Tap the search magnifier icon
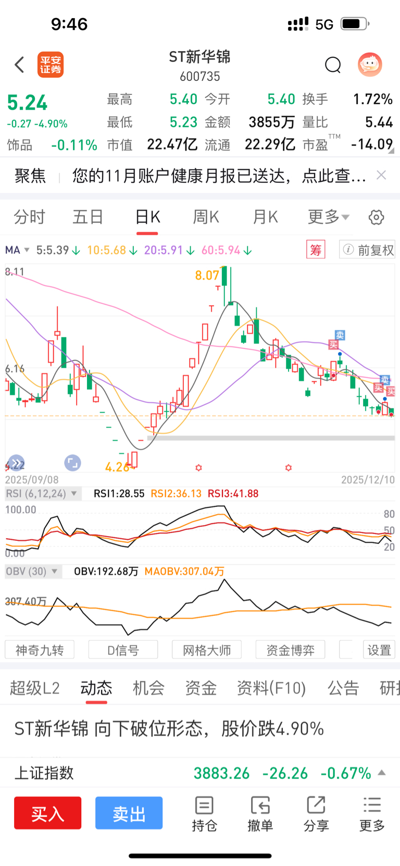 (333, 65)
